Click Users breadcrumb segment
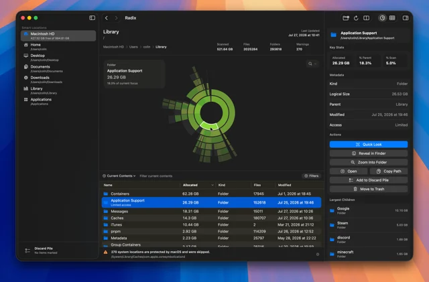429x282 pixels. click(x=133, y=47)
